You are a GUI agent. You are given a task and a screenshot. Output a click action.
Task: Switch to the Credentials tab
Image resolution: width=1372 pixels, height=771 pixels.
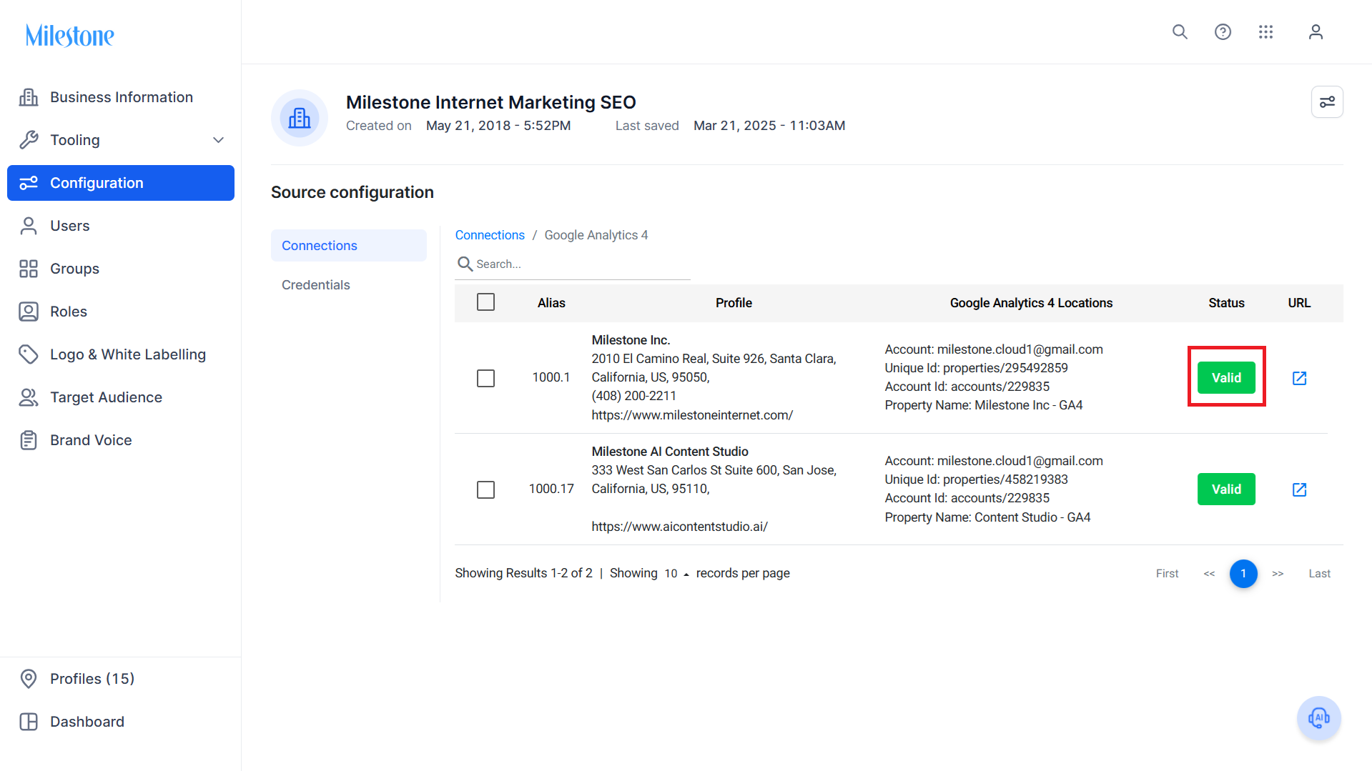point(349,285)
